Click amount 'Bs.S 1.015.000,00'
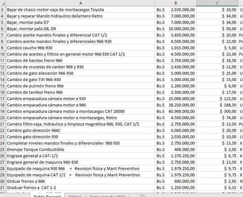Image resolution: width=243 pixels, height=197 pixels. click(176, 48)
